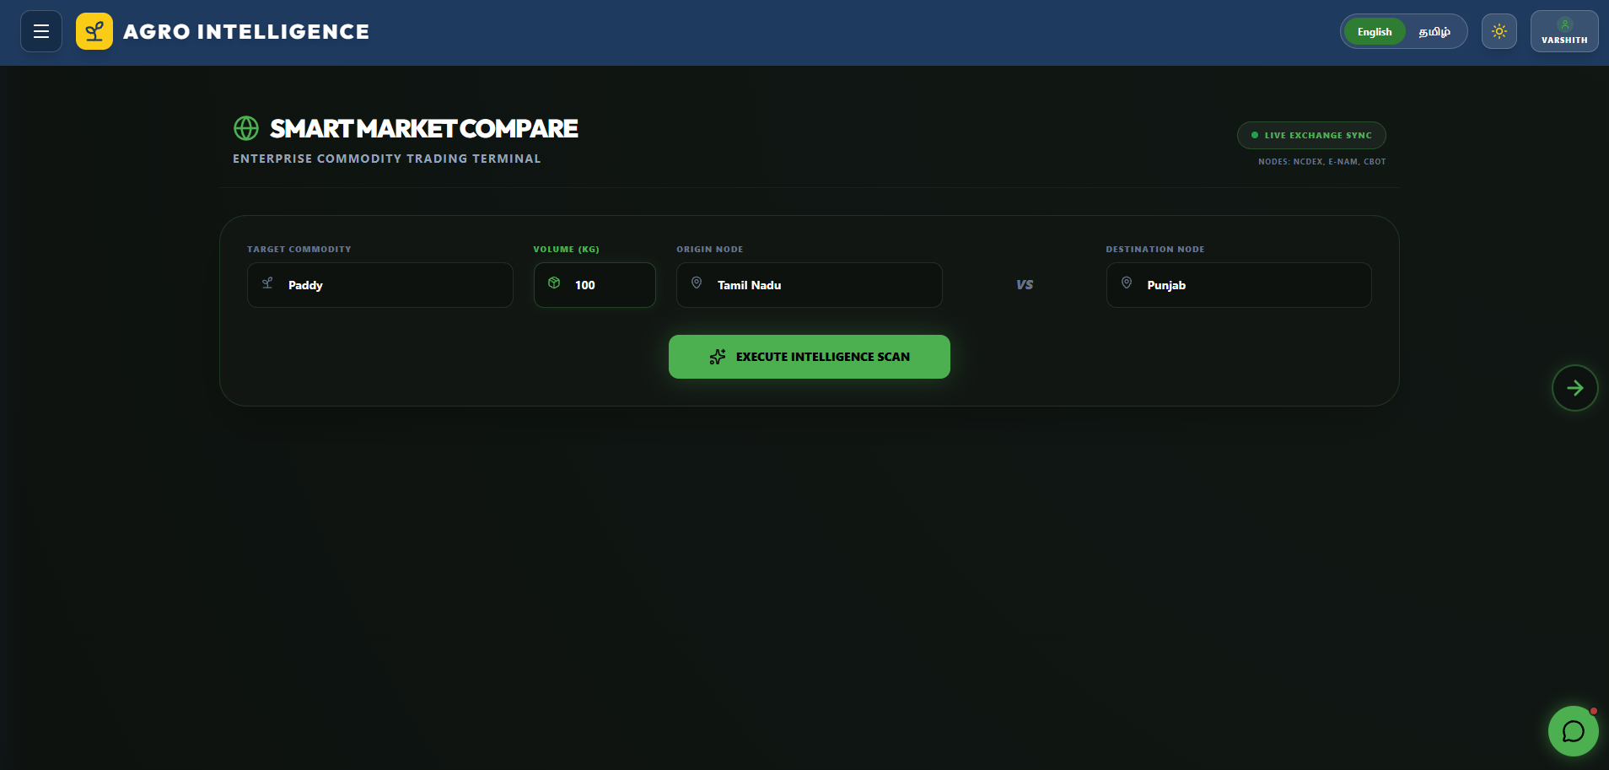Open the hamburger navigation menu

pos(41,31)
